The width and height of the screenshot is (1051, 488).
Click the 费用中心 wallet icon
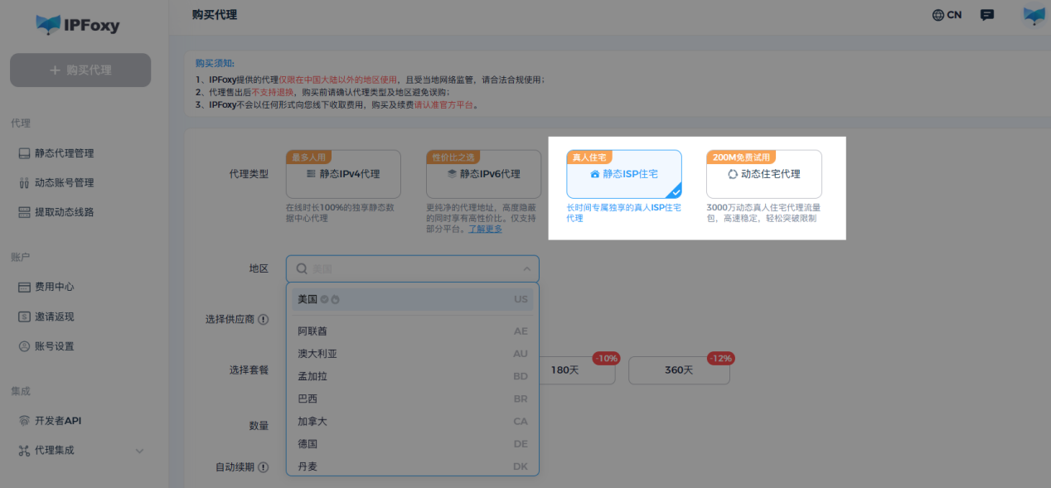[24, 287]
